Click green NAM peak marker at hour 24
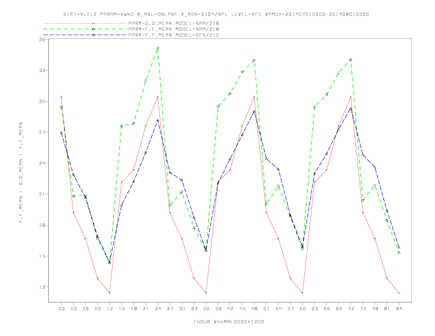Screen dimensions: 435x336 158,48
